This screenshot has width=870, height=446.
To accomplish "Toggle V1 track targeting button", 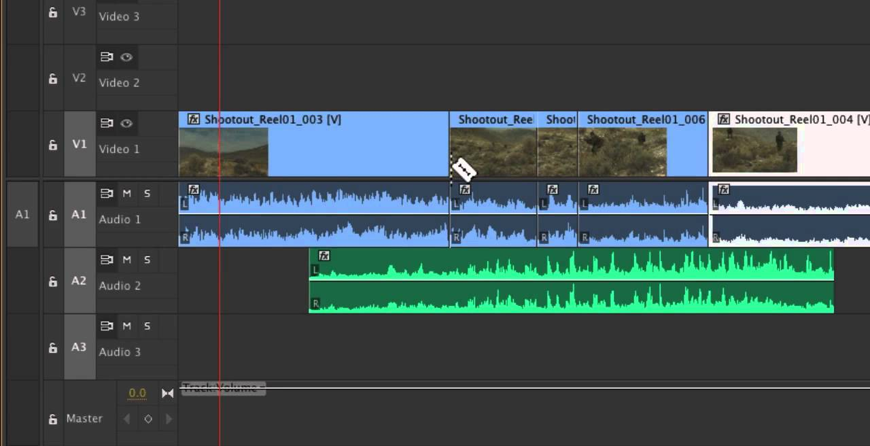I will [80, 145].
